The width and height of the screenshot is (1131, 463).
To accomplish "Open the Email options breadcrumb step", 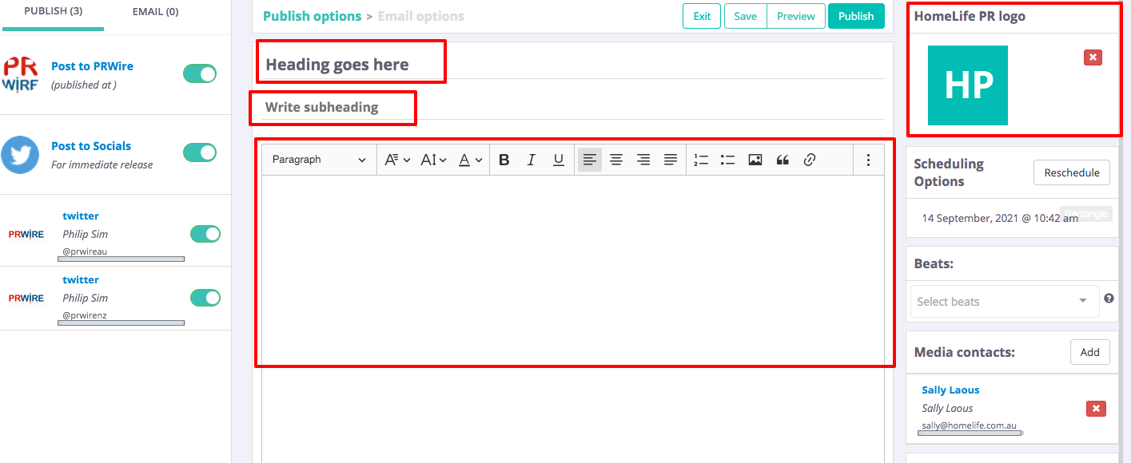I will click(x=420, y=16).
